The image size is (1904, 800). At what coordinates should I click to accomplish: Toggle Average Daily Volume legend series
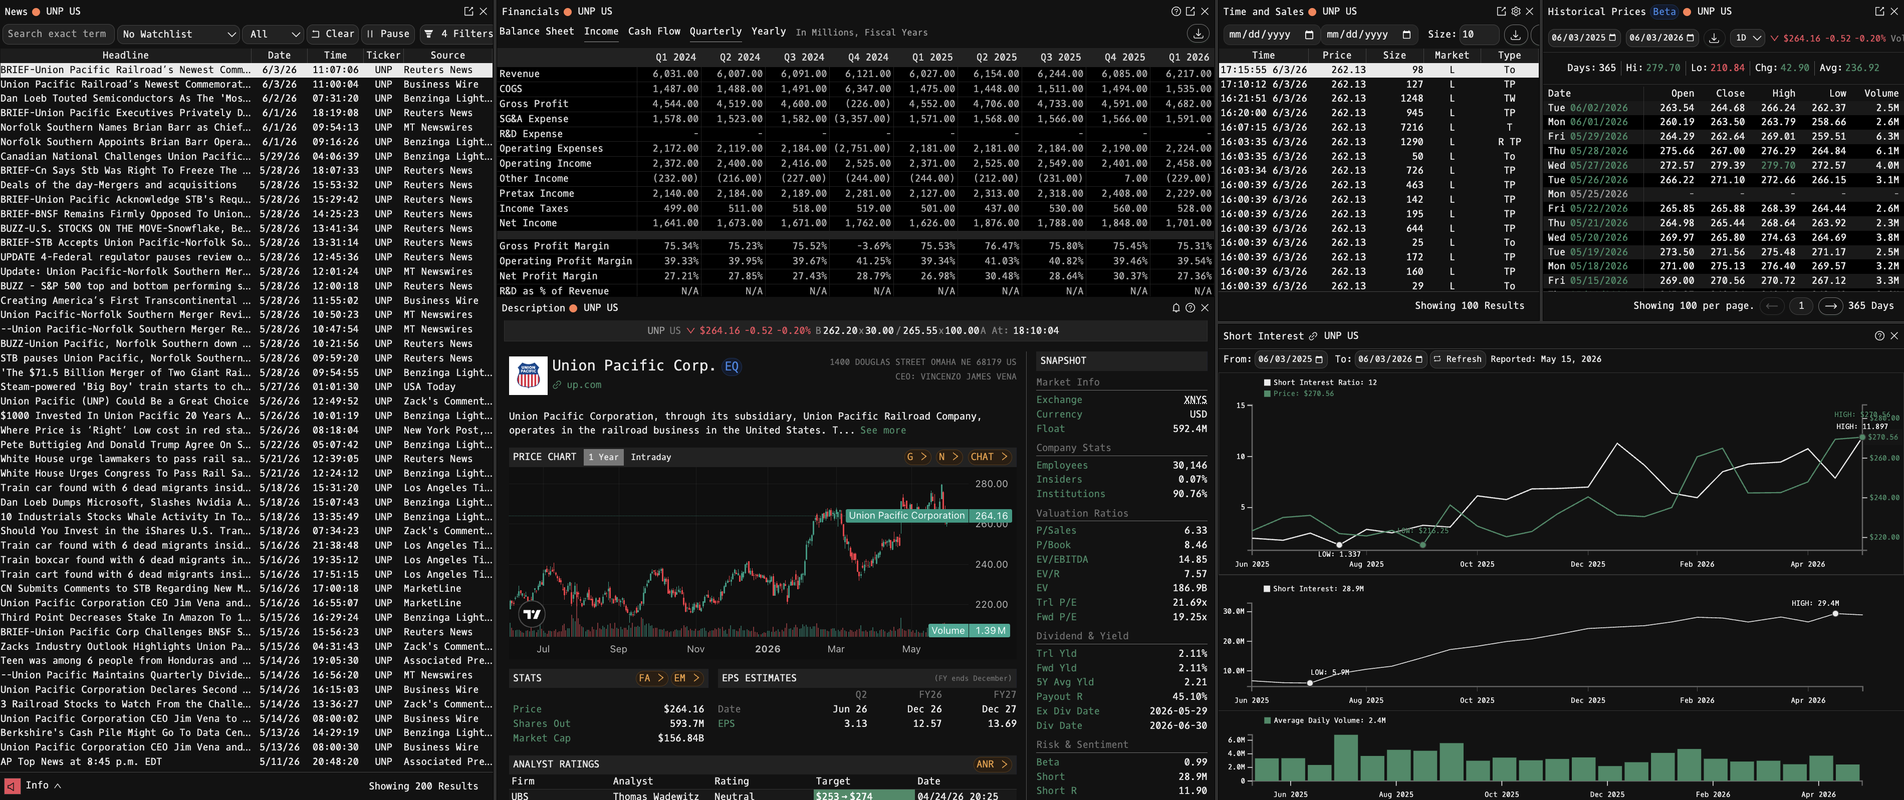[1324, 720]
